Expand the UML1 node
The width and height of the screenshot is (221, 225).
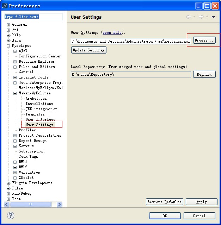15,162
